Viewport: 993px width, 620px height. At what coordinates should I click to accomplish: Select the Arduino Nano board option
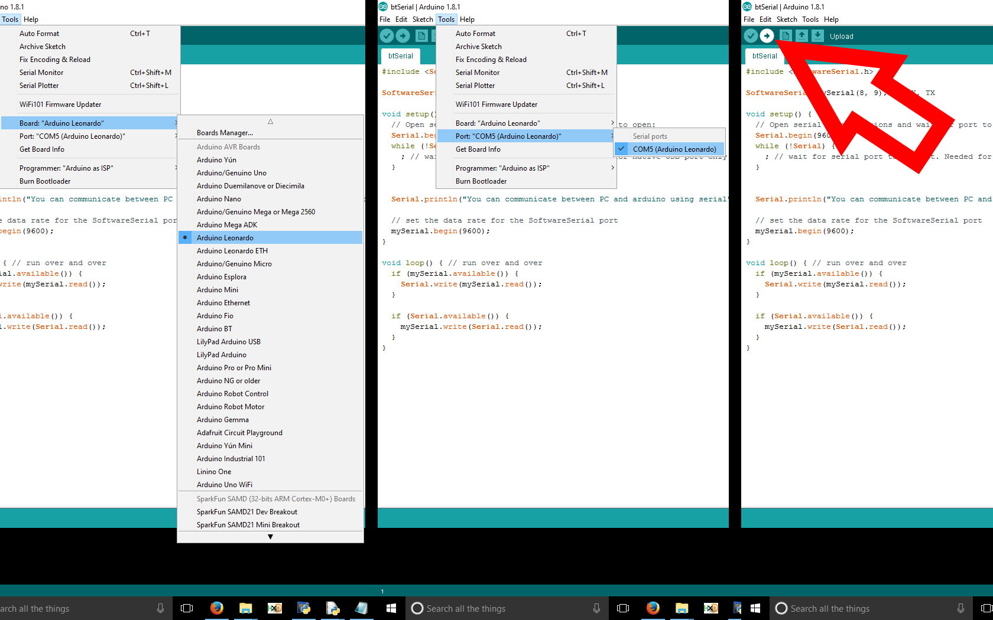tap(270, 198)
